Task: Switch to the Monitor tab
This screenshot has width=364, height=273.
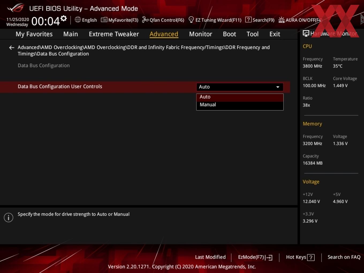Action: [x=200, y=34]
